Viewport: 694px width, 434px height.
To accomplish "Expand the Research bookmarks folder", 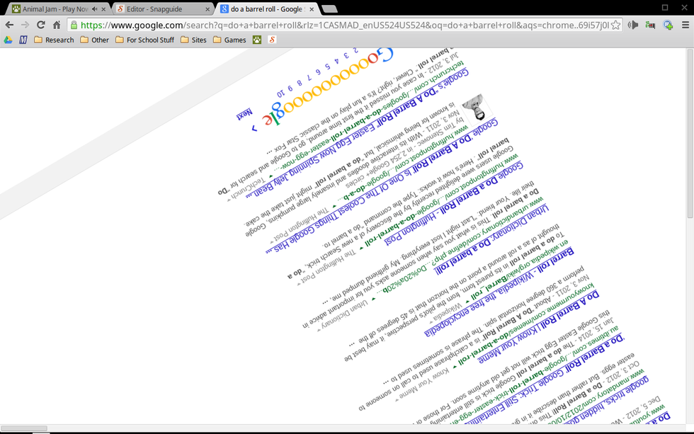I will (x=54, y=40).
